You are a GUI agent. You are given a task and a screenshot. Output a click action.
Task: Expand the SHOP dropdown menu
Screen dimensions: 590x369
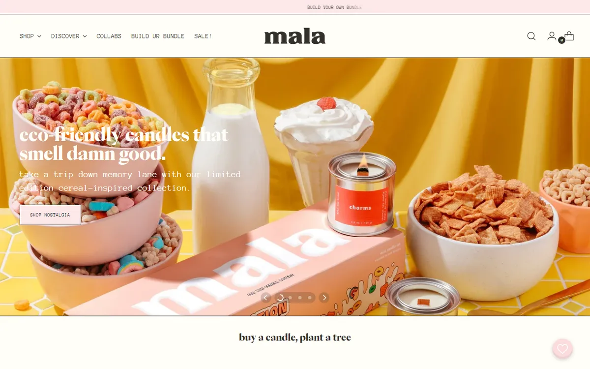[x=30, y=36]
